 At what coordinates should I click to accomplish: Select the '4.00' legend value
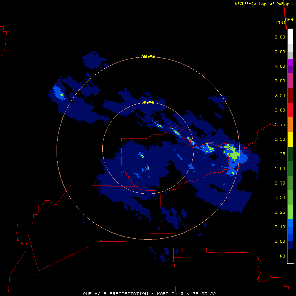pos(280,66)
